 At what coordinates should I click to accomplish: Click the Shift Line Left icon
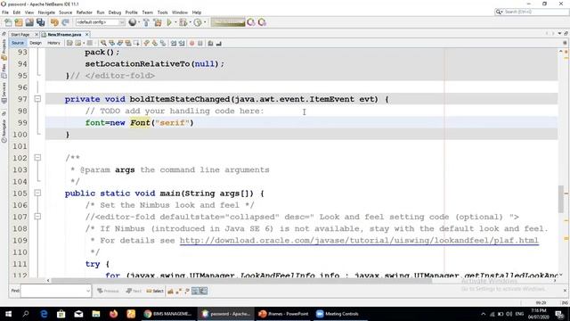pos(174,44)
